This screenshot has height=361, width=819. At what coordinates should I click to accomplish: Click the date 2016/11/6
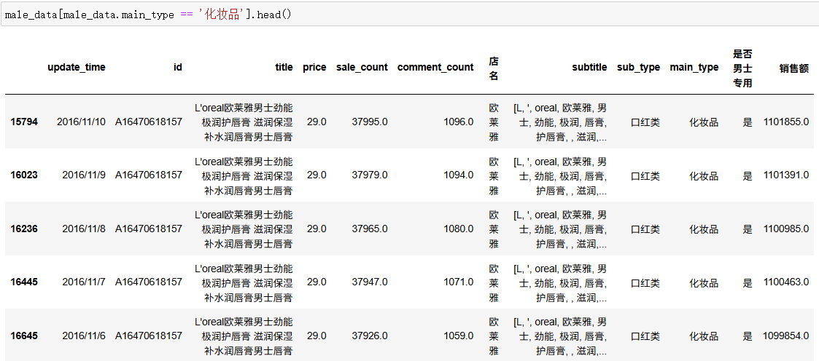[x=84, y=336]
